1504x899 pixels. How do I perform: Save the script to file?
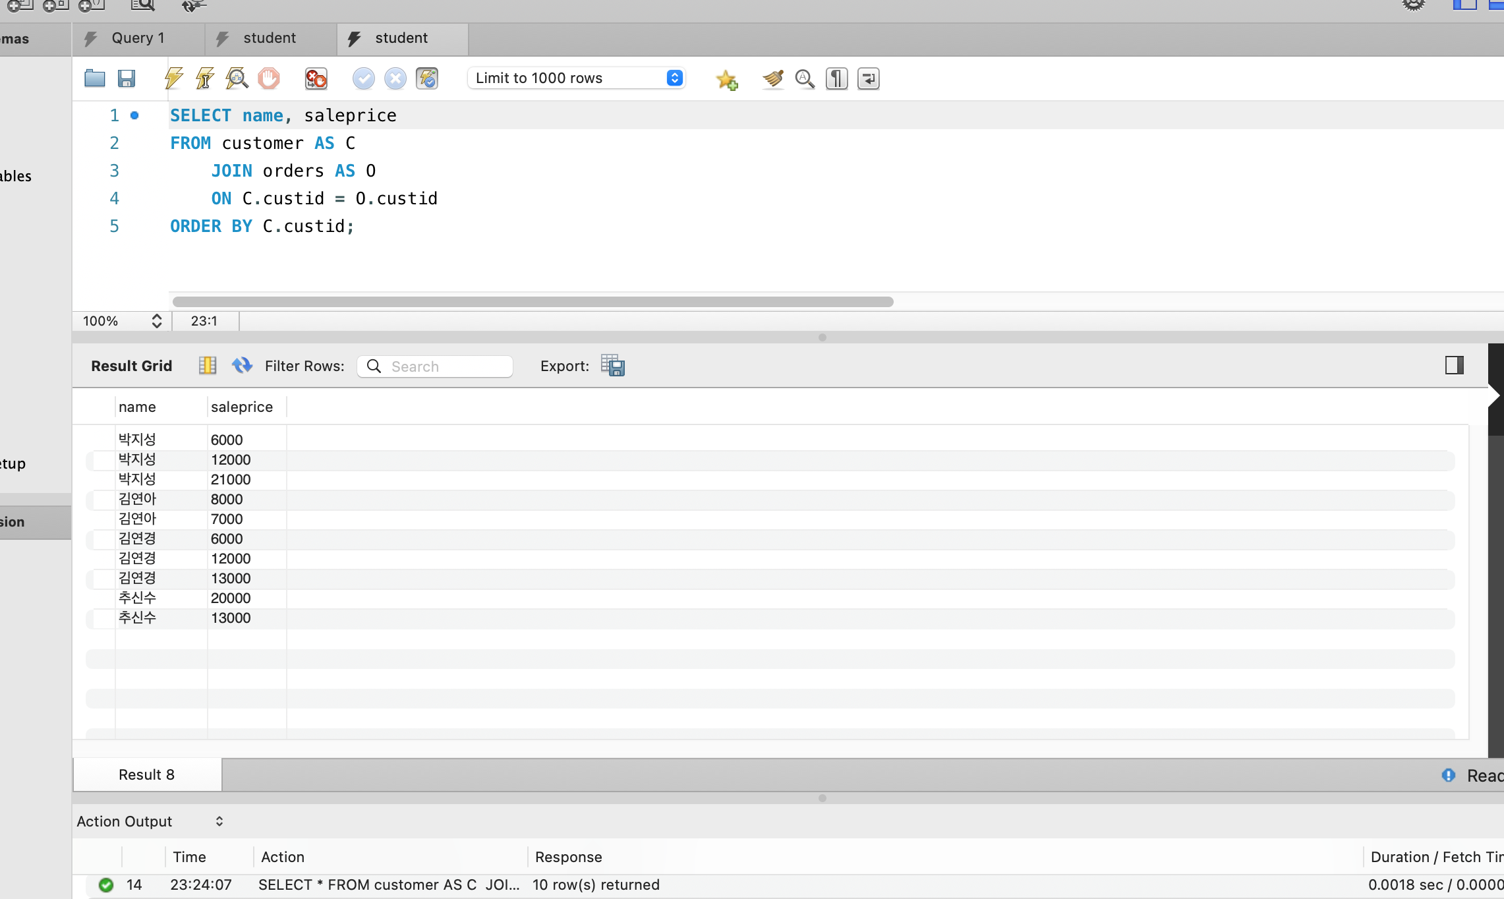pyautogui.click(x=127, y=78)
